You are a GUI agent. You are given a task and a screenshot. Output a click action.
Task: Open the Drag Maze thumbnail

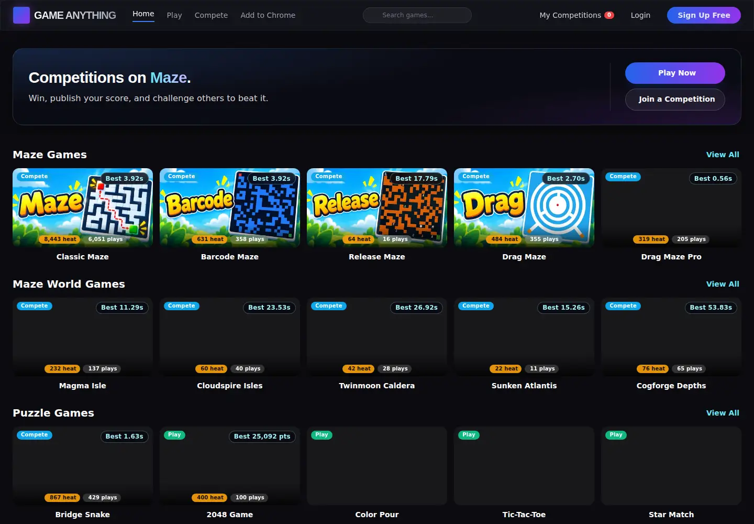pos(524,208)
